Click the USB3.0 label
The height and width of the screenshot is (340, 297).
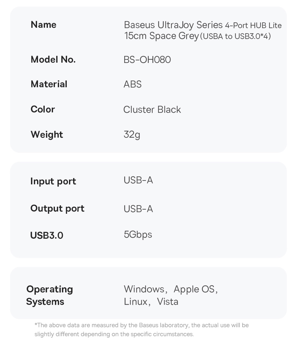(47, 236)
